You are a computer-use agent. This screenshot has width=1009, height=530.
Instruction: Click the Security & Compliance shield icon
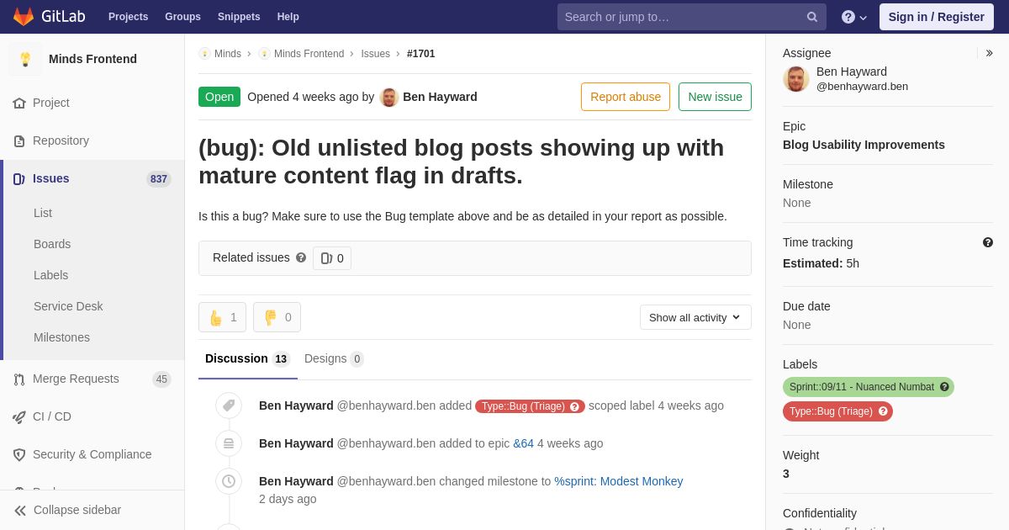click(x=19, y=454)
